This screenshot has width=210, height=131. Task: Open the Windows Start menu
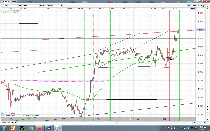[x=4, y=128]
